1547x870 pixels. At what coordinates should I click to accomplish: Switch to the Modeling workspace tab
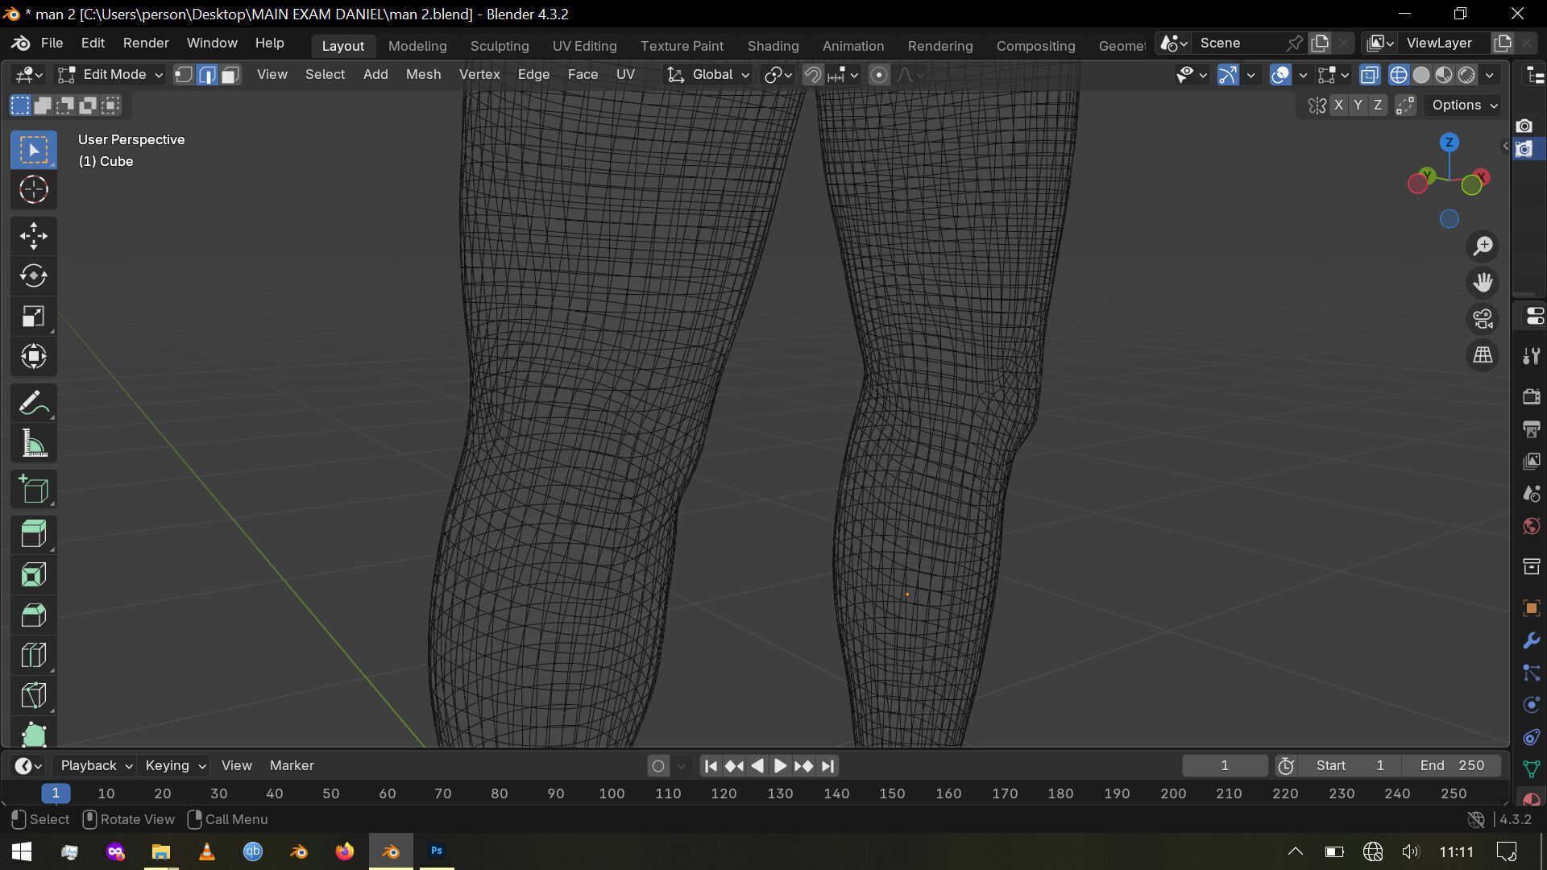pyautogui.click(x=417, y=46)
